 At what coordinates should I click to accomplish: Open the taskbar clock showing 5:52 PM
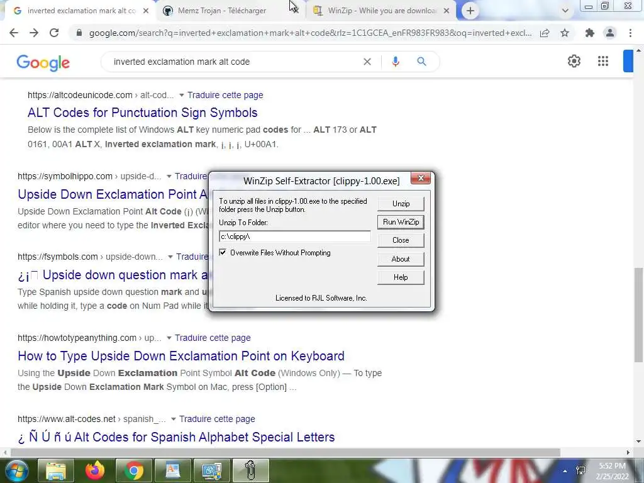point(613,471)
